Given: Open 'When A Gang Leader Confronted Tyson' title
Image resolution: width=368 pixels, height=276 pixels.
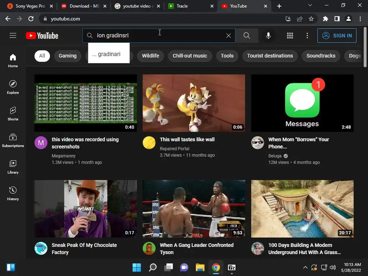Looking at the screenshot, I should click(197, 249).
